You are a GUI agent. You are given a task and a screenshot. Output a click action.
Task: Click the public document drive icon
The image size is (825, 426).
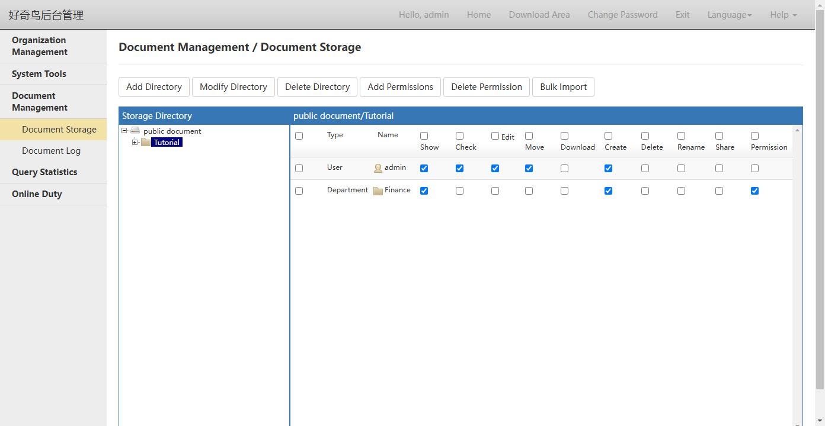click(135, 131)
